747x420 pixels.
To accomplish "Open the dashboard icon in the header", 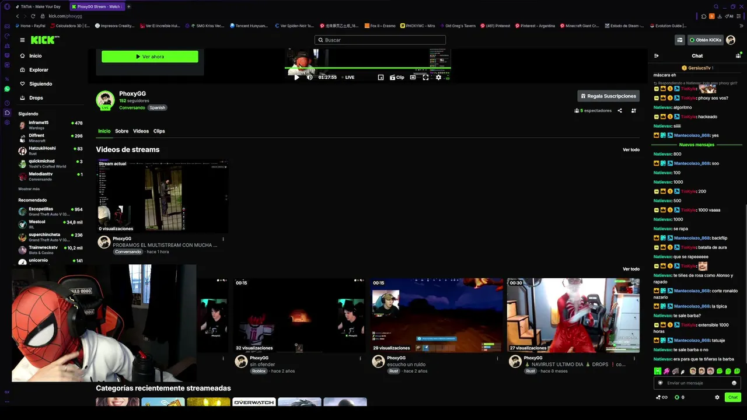I will point(680,40).
